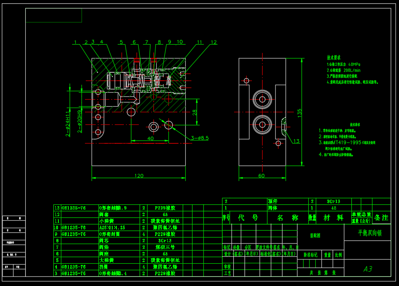Viewport: 399px width, 286px height.
Task: Select part balloon number "12" above section view
Action: click(214, 42)
